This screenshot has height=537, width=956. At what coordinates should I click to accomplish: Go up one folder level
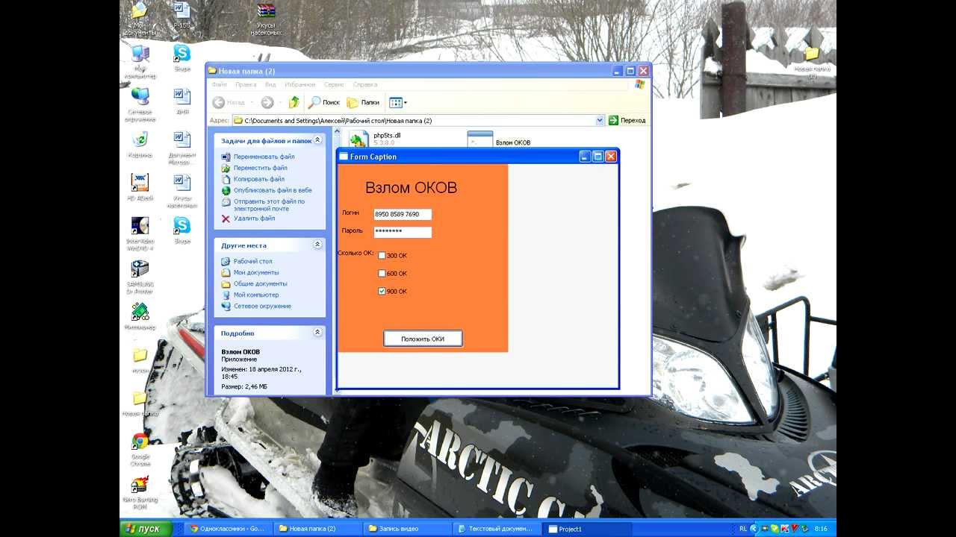coord(294,102)
